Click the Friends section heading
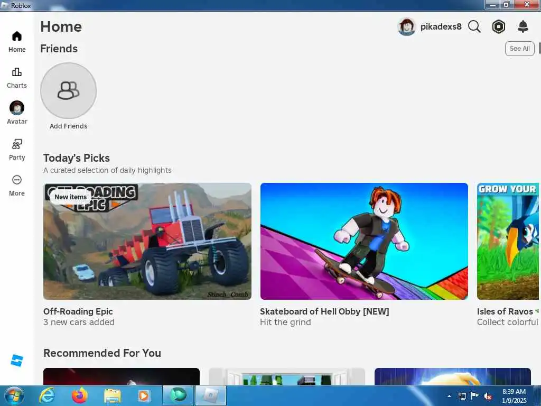This screenshot has width=541, height=406. (59, 49)
